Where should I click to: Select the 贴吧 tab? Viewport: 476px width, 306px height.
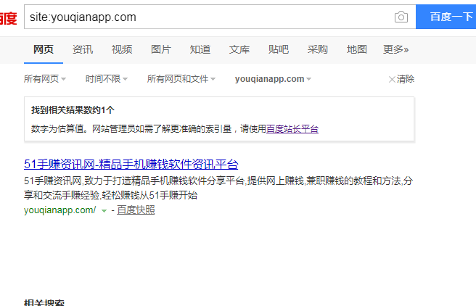click(x=279, y=49)
